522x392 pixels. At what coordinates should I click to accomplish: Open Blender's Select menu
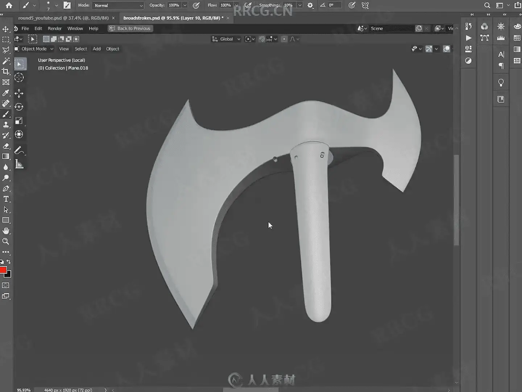pyautogui.click(x=81, y=49)
